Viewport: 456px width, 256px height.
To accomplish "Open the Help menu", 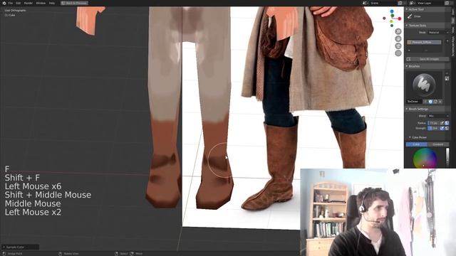I will pos(52,3).
